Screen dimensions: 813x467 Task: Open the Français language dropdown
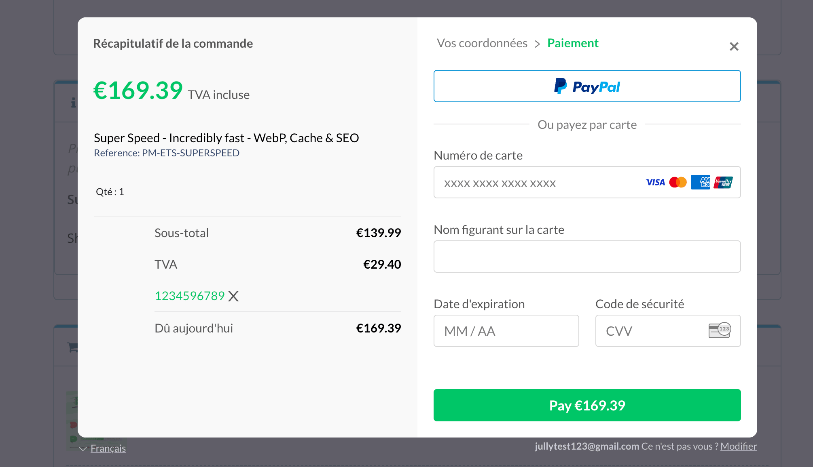108,448
